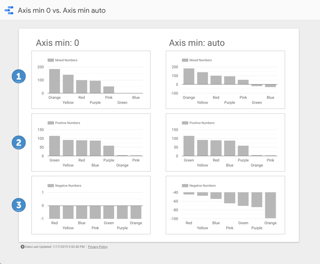Click the numbered badge 1
Viewport: 320px width, 264px height.
coord(18,76)
